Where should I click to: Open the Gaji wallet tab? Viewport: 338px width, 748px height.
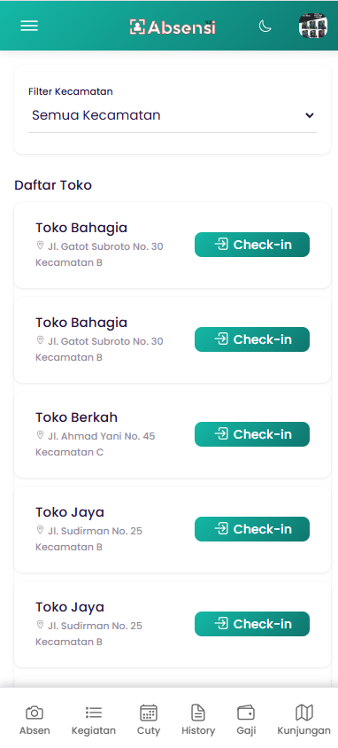[x=246, y=720]
